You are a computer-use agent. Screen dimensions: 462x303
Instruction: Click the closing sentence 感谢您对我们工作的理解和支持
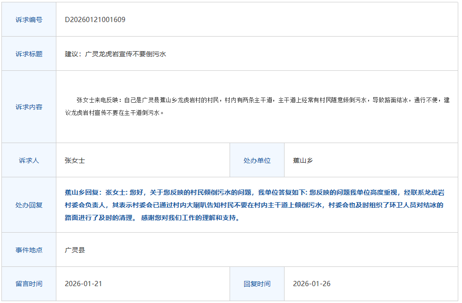tap(190, 218)
